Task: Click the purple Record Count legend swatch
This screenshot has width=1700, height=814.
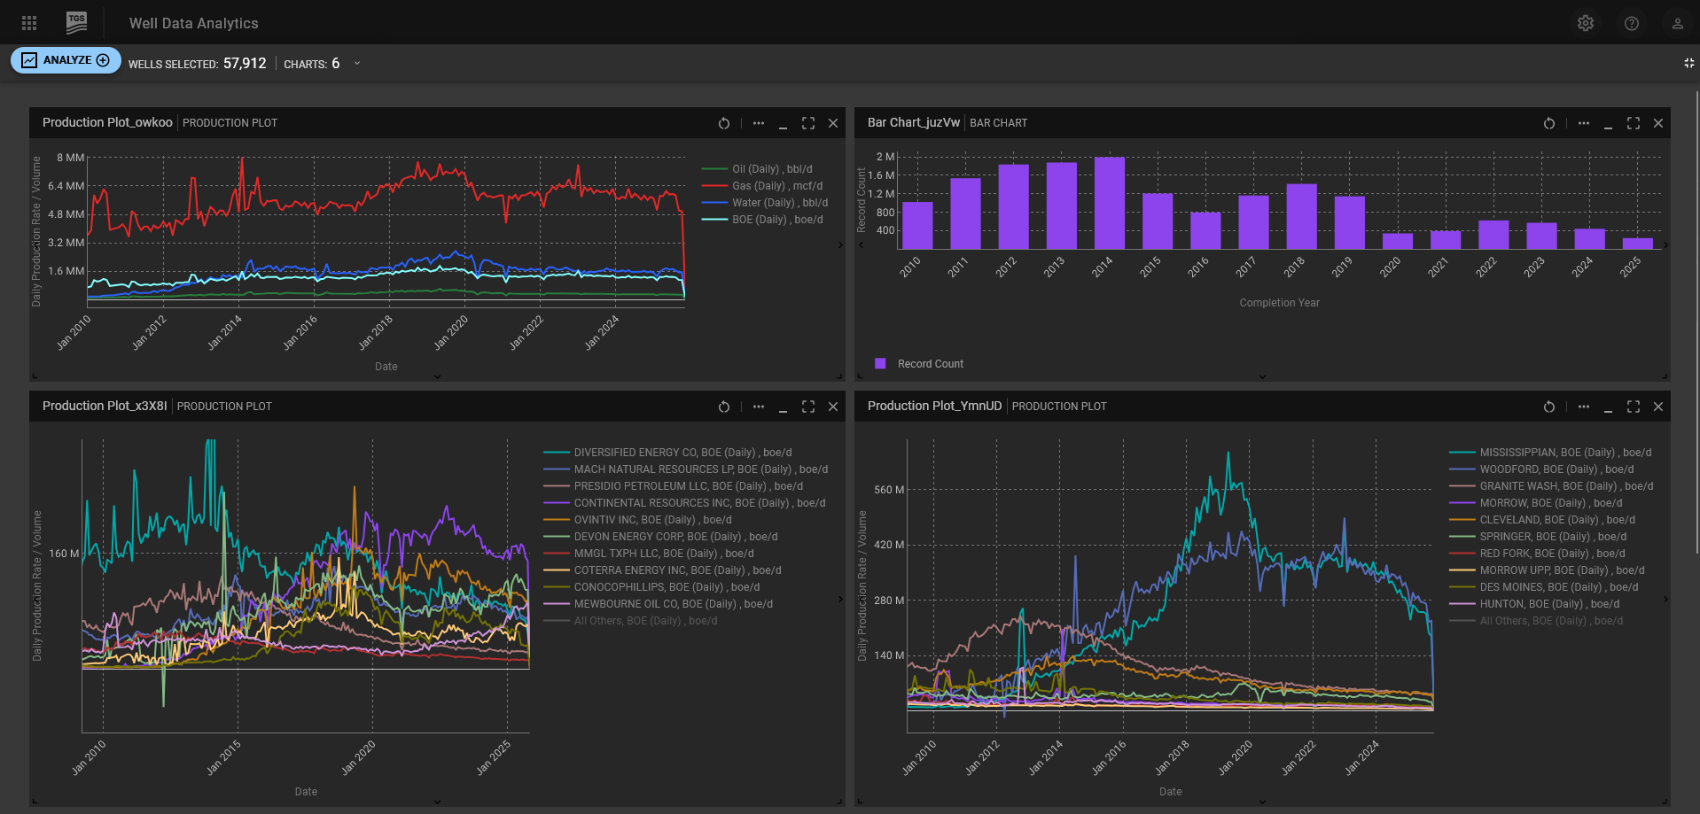Action: [880, 363]
